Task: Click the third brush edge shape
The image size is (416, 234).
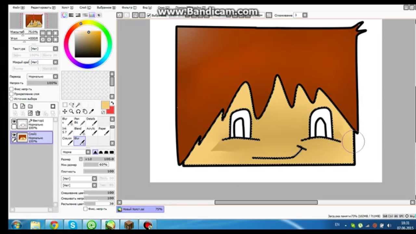Action: click(107, 152)
